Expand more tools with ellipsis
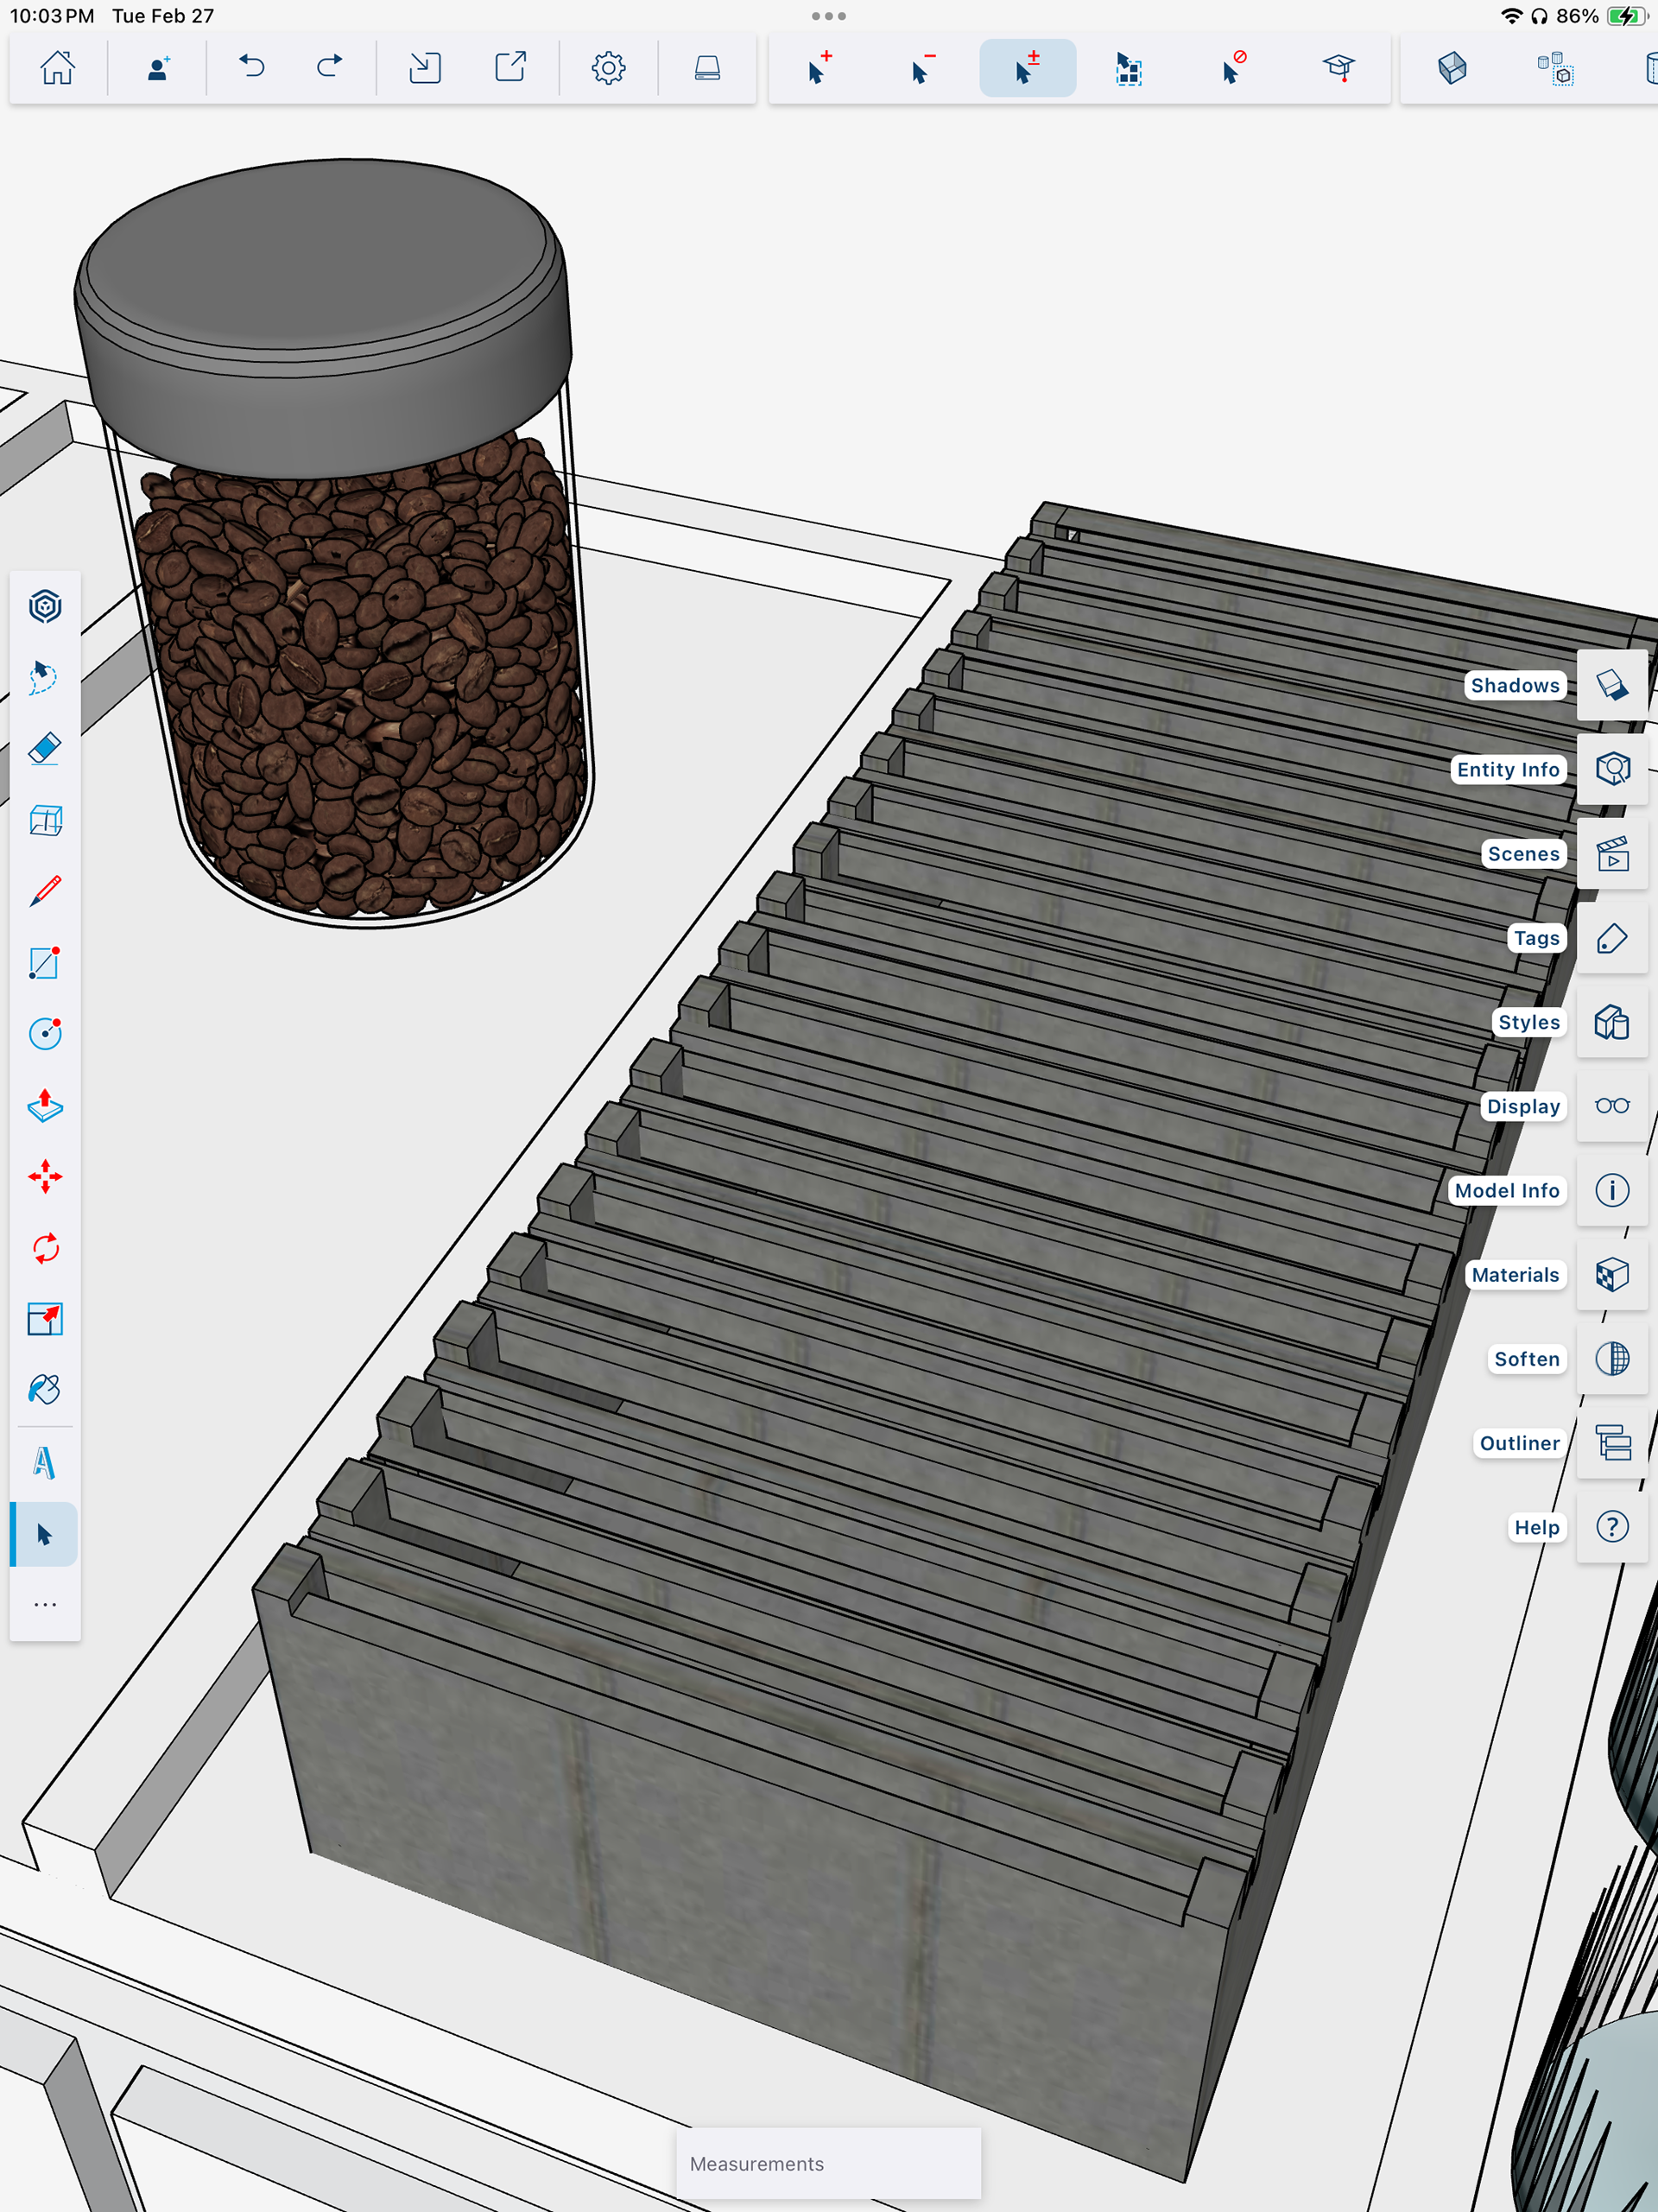The width and height of the screenshot is (1658, 2212). click(45, 1604)
